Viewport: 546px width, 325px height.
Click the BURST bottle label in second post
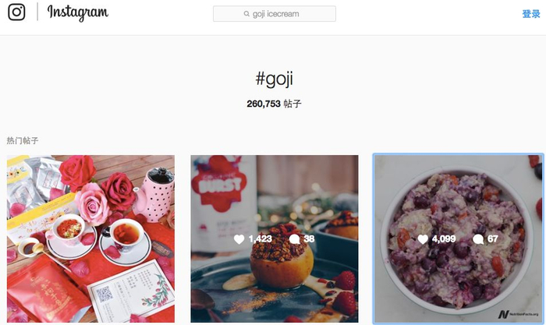220,185
